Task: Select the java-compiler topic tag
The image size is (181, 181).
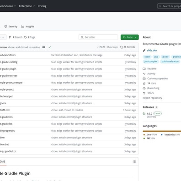Action: pos(151,61)
